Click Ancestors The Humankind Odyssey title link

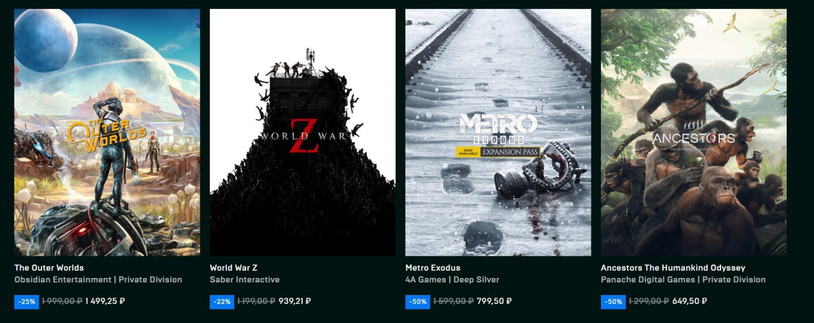pos(673,268)
